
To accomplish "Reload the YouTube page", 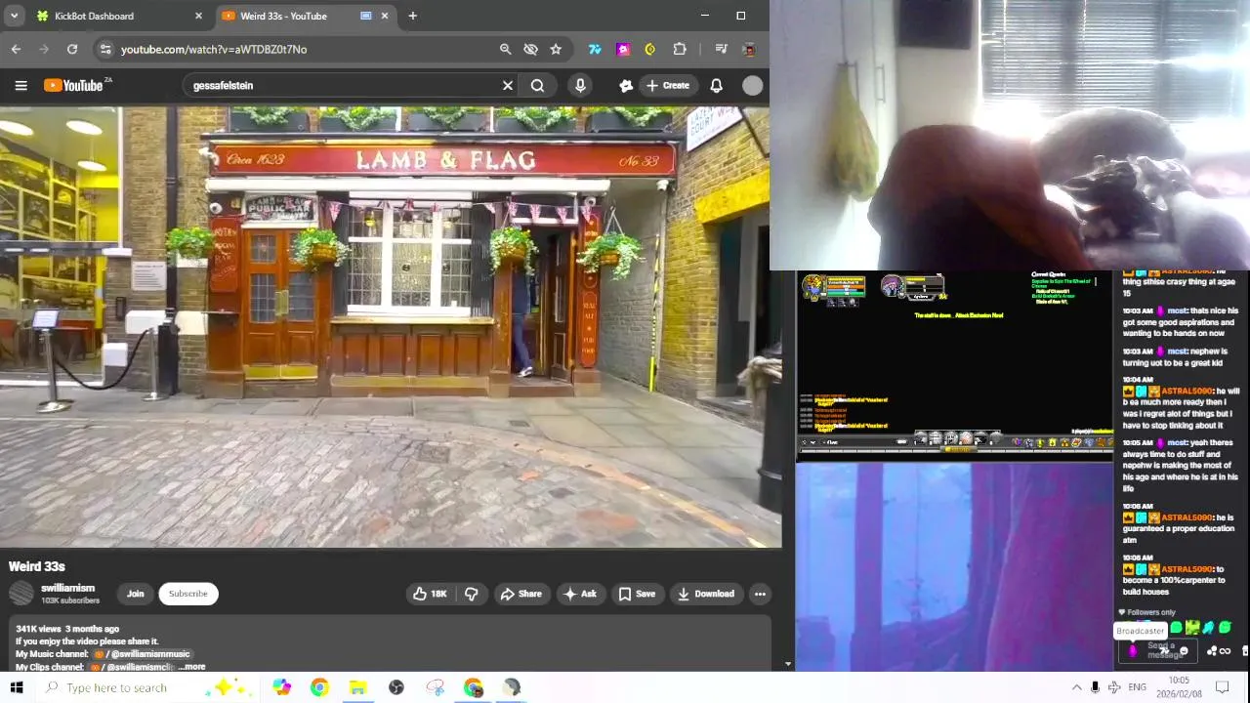I will pos(72,49).
